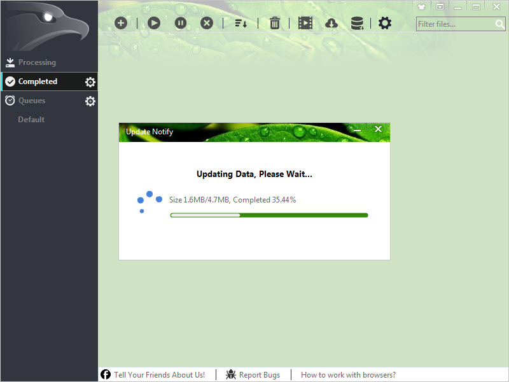
Task: Minimize the main application window
Action: 457,7
